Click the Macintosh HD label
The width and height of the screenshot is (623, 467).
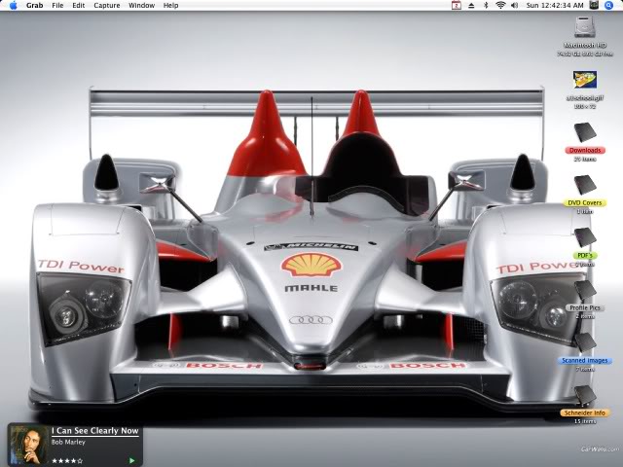(585, 46)
